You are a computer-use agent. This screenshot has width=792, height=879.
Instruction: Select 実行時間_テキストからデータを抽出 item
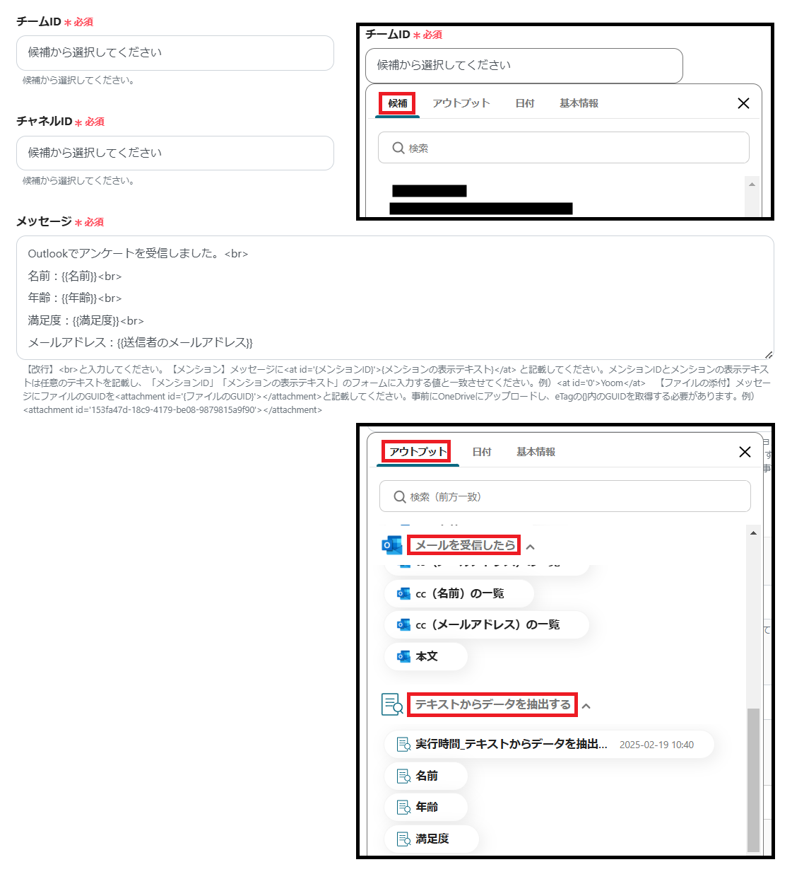548,744
